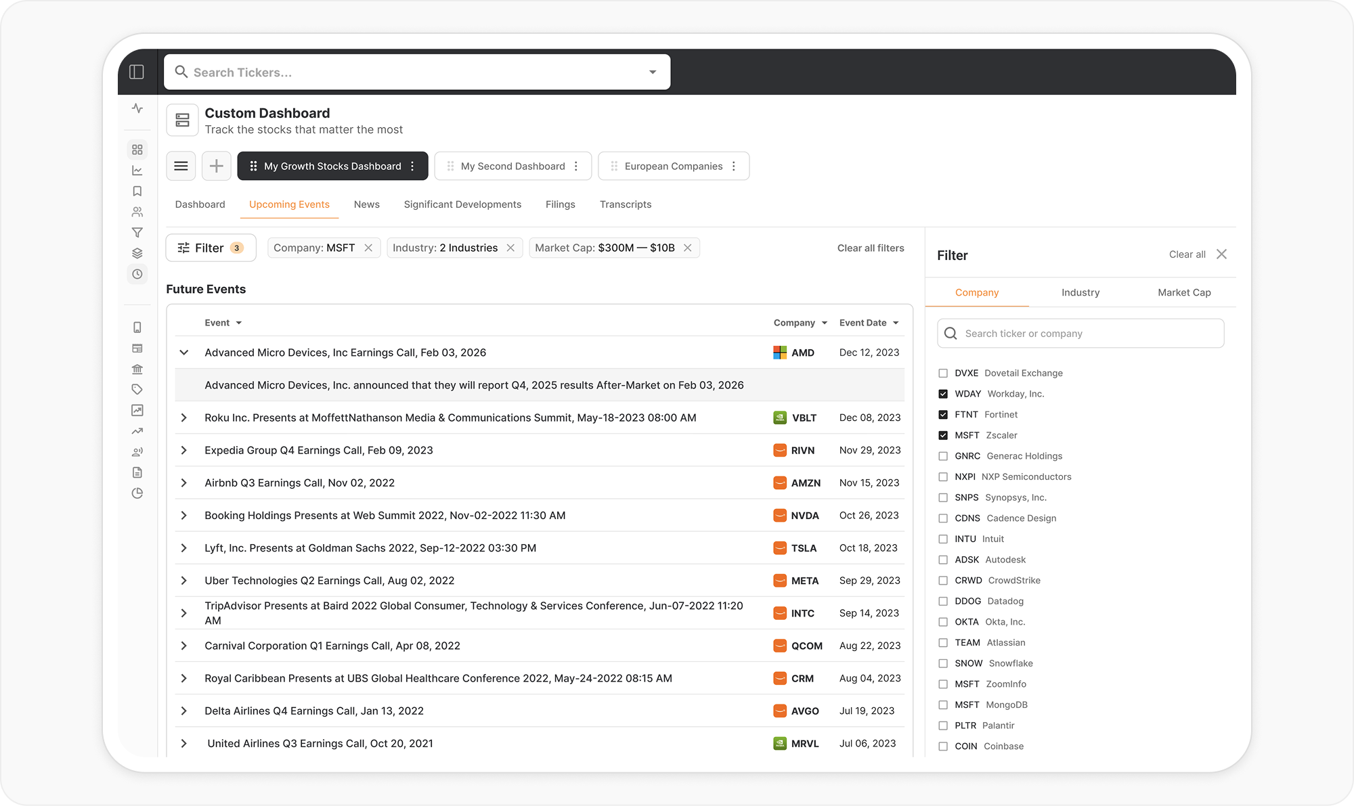
Task: Open options menu for My Second Dashboard
Action: 576,166
